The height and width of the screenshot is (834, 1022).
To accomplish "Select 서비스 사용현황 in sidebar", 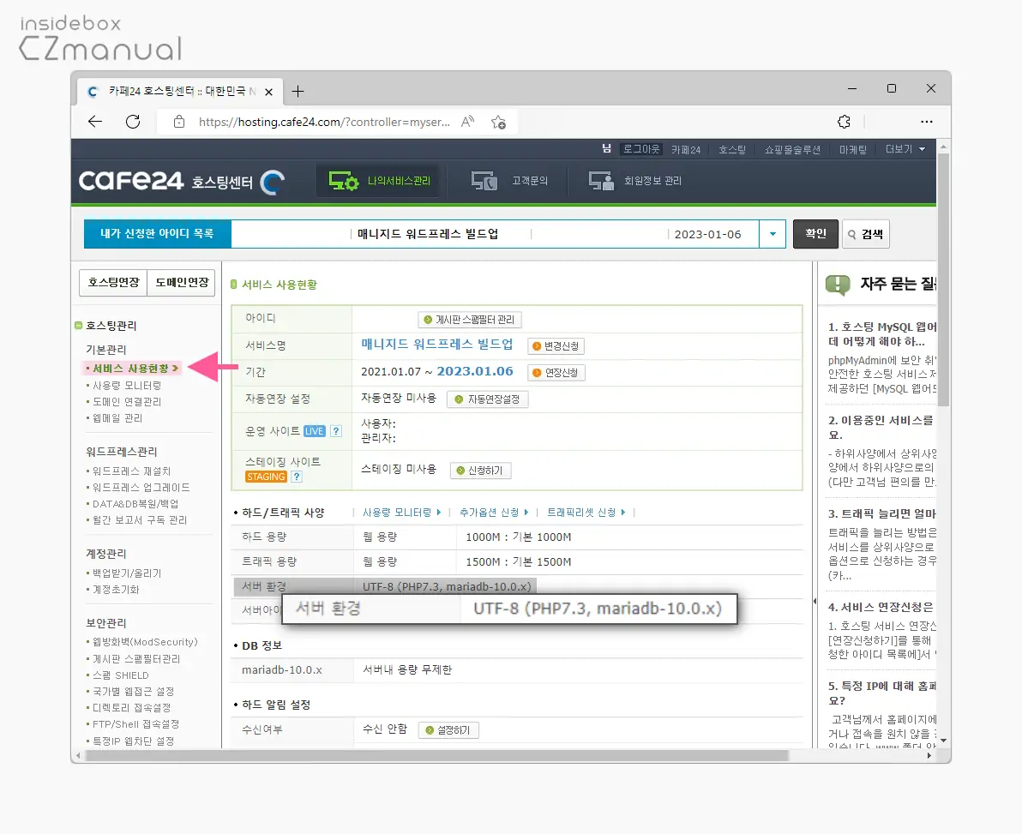I will coord(132,368).
